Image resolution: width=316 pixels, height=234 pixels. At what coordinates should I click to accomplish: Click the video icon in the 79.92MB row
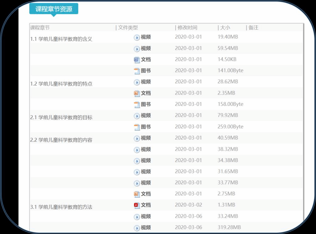(x=137, y=116)
